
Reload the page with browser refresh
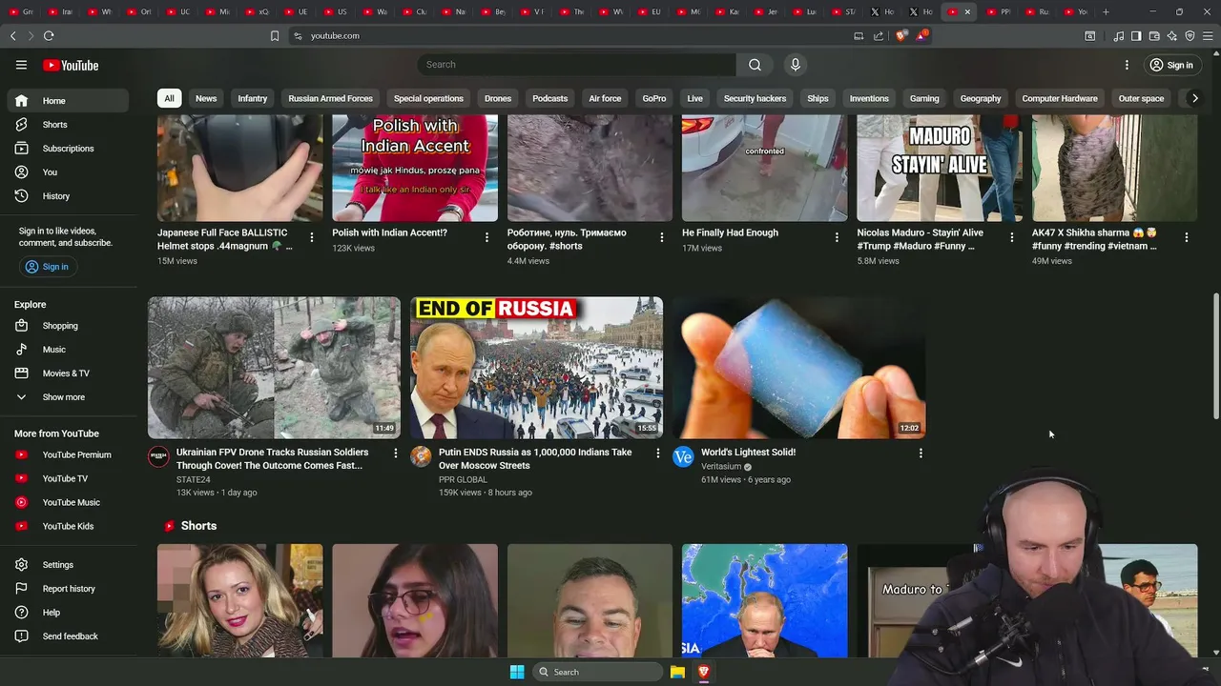pos(49,35)
